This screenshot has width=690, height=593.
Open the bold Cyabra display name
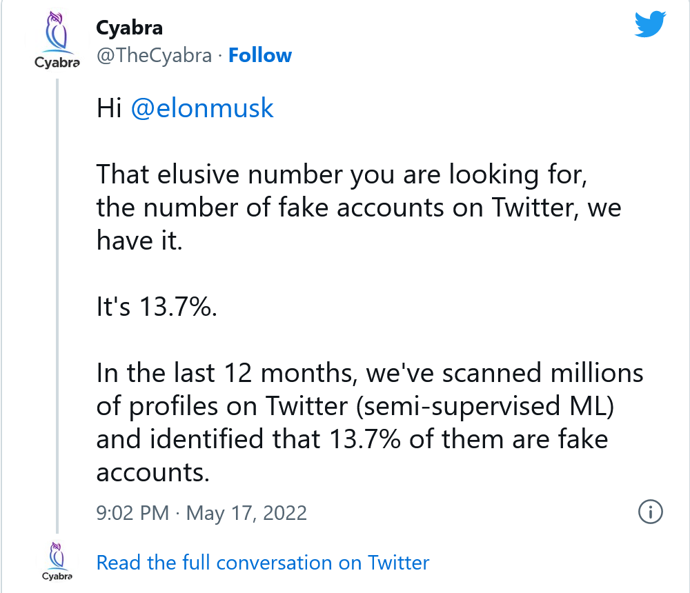click(x=130, y=29)
